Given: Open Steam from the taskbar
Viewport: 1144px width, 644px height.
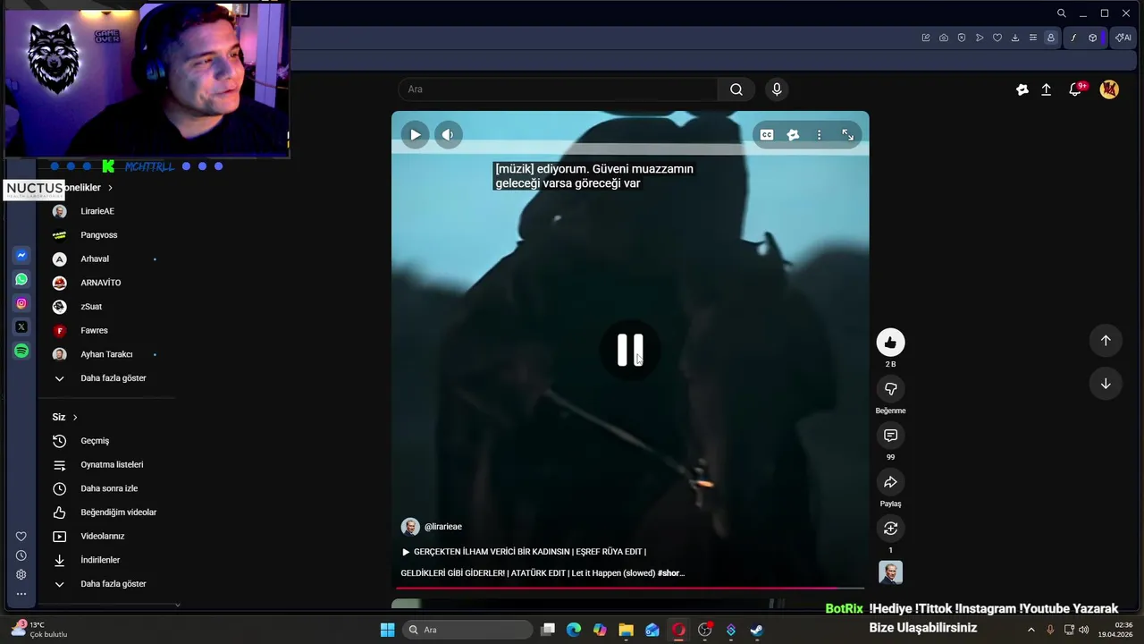Looking at the screenshot, I should [756, 630].
